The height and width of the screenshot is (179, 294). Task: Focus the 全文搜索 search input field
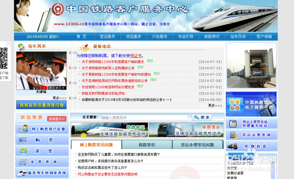pos(145,117)
